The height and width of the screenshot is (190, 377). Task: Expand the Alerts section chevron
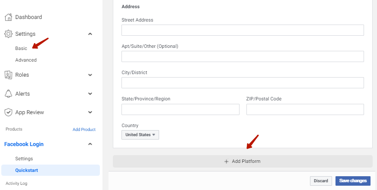coord(90,93)
